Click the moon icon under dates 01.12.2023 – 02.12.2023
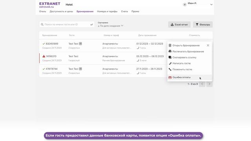 (x=138, y=48)
